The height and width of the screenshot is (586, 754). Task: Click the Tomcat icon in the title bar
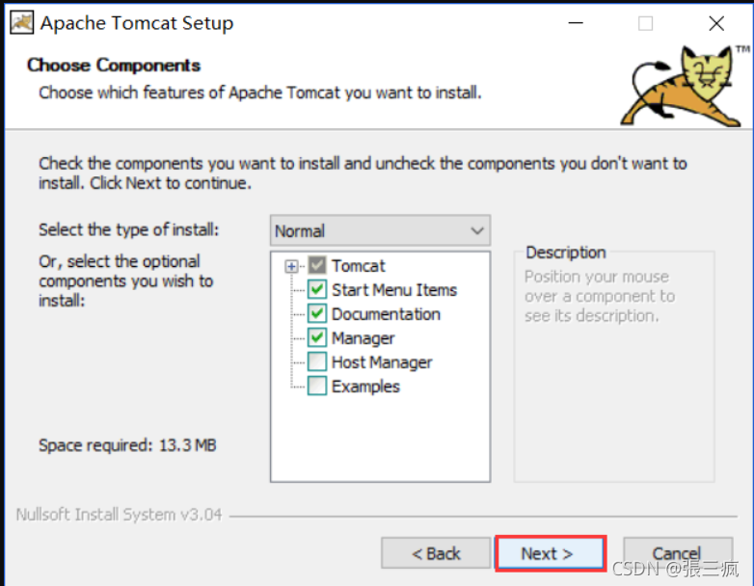[x=21, y=23]
